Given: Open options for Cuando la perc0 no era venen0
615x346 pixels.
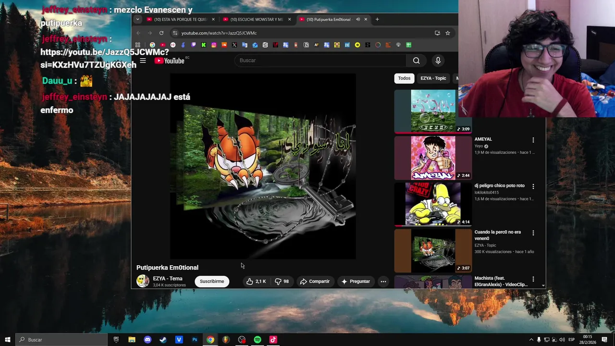Looking at the screenshot, I should click(533, 233).
